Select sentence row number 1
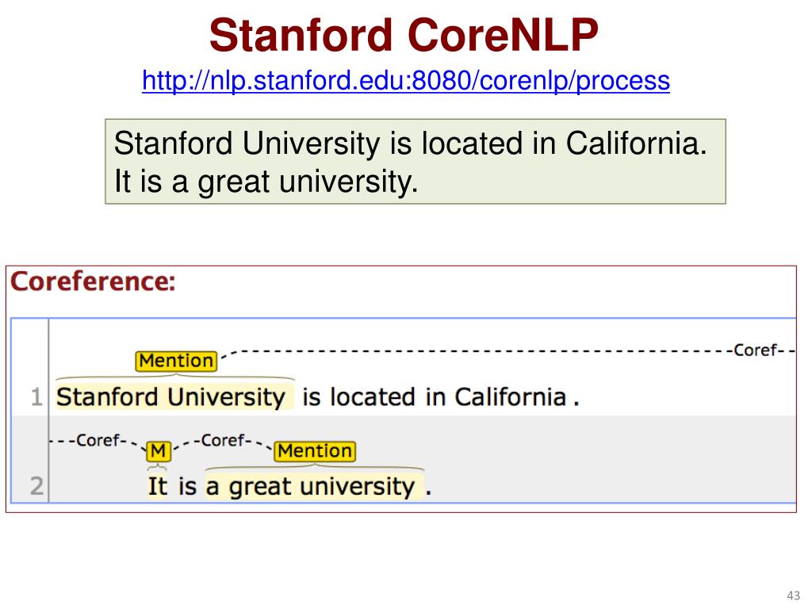The width and height of the screenshot is (812, 609). [x=36, y=398]
